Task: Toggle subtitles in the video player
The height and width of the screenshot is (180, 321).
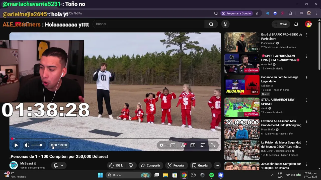Action: pos(173,145)
